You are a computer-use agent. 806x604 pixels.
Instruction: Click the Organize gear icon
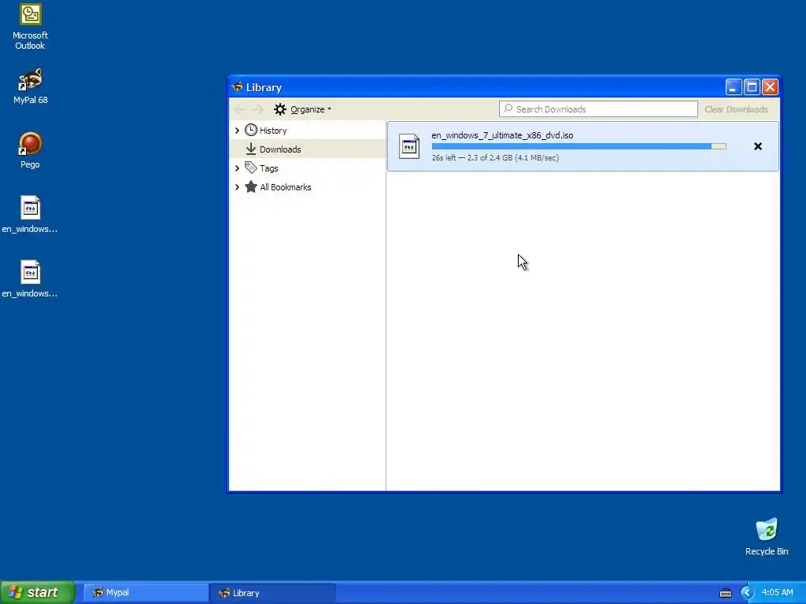click(280, 109)
